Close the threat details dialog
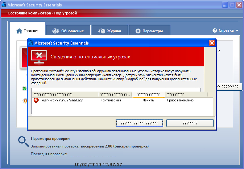 [212, 43]
